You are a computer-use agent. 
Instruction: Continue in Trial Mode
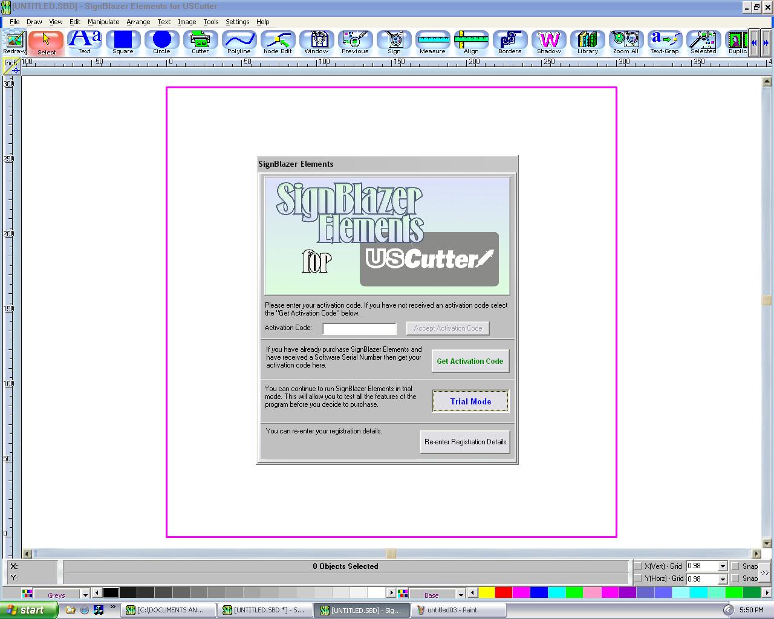(x=470, y=401)
